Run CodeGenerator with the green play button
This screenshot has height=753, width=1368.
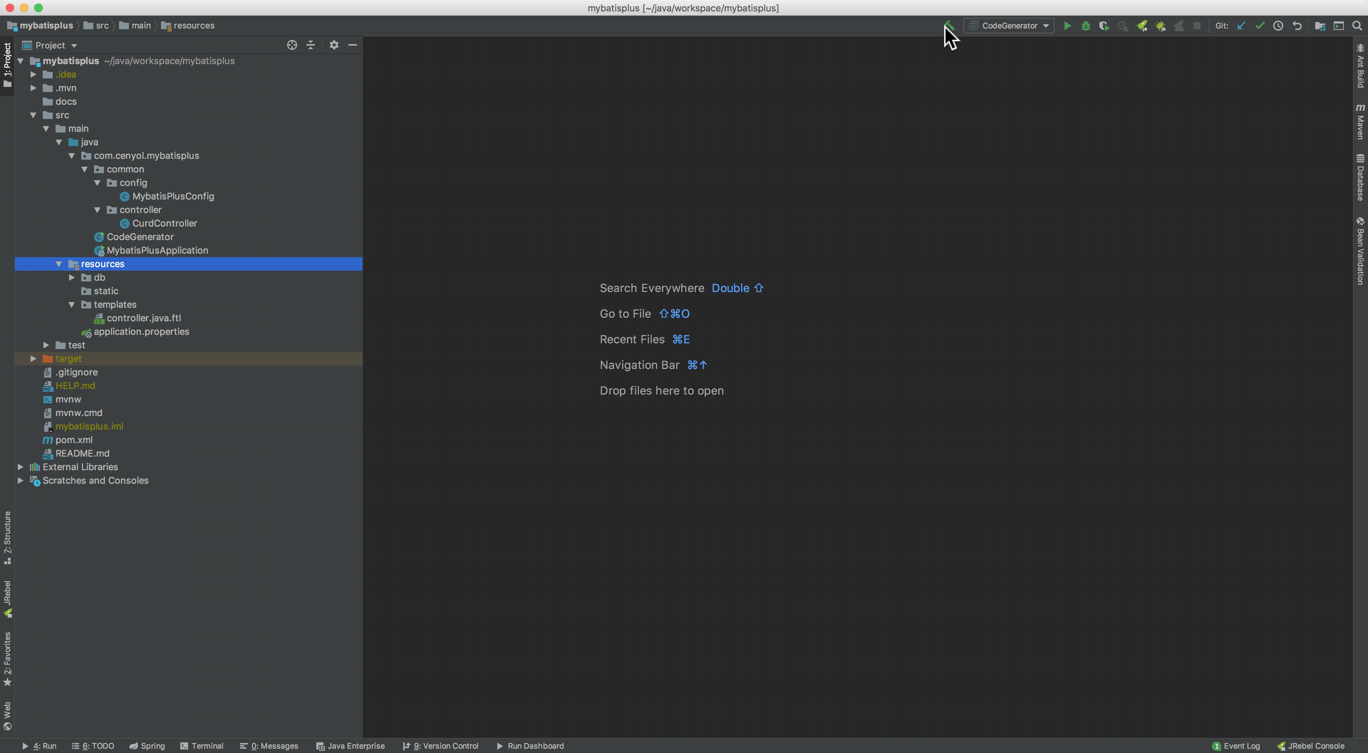coord(1067,26)
